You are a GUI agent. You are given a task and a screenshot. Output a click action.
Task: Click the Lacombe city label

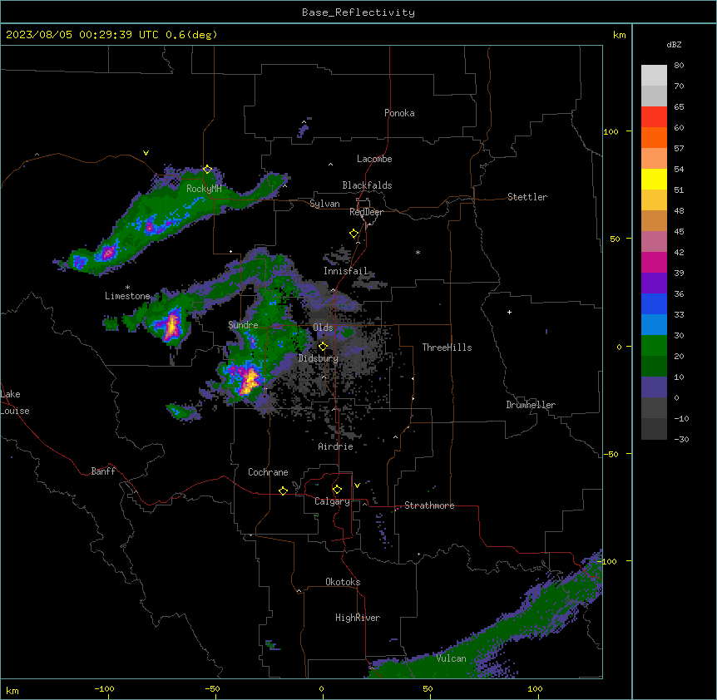[374, 159]
